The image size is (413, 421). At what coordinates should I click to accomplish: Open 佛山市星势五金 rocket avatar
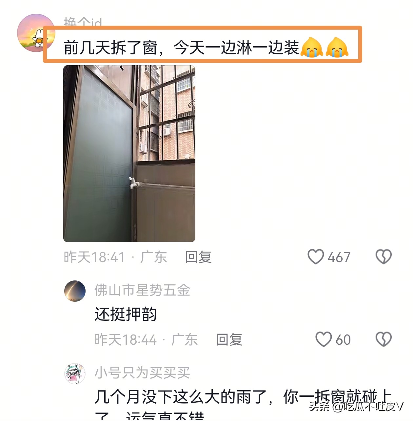coord(75,291)
